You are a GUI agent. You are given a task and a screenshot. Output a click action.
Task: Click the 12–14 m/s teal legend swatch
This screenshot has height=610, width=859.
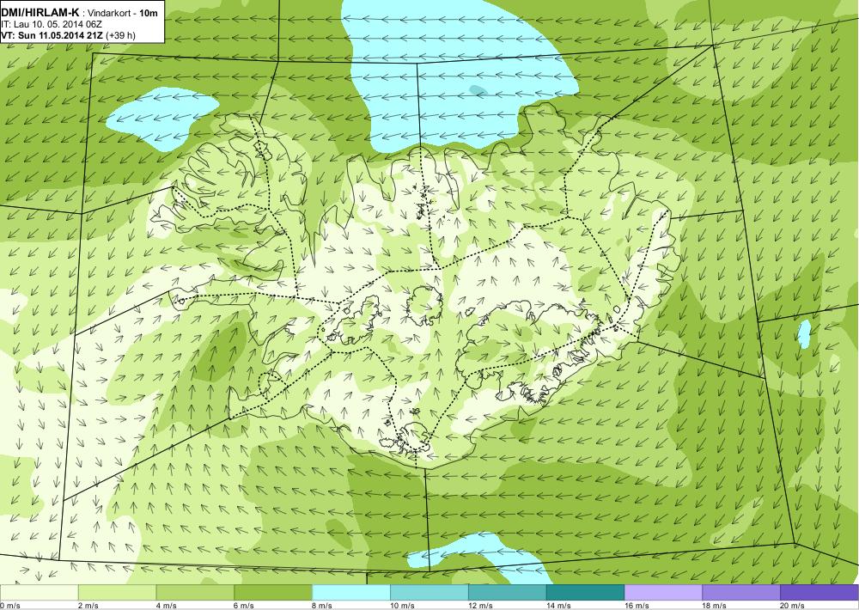(508, 593)
